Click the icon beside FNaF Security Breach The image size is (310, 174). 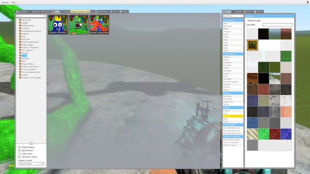coord(20,42)
